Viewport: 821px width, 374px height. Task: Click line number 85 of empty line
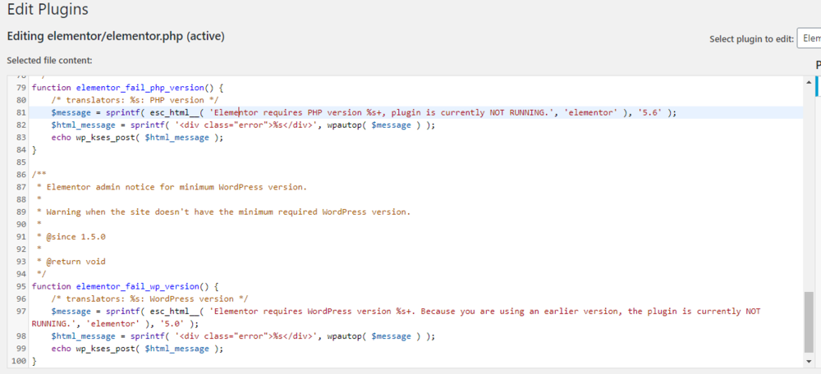click(21, 162)
